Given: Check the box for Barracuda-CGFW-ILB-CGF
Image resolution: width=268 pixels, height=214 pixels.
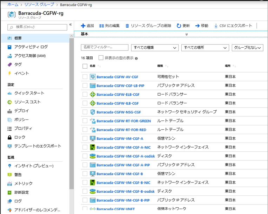Looking at the screenshot, I should point(85,103).
